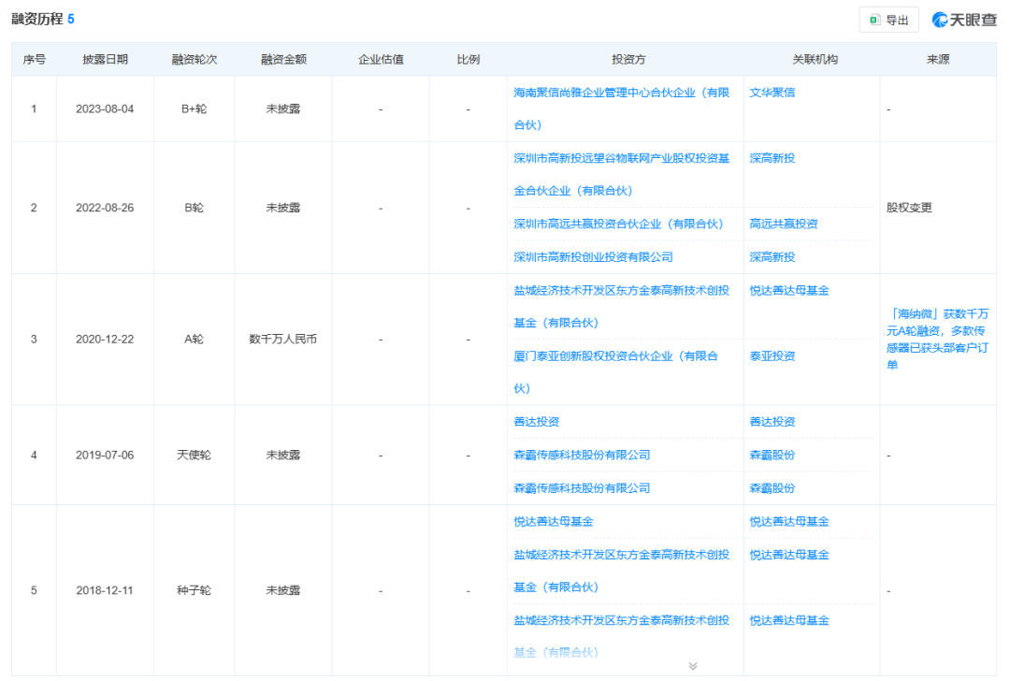Click the 投资方 column header

pyautogui.click(x=628, y=59)
